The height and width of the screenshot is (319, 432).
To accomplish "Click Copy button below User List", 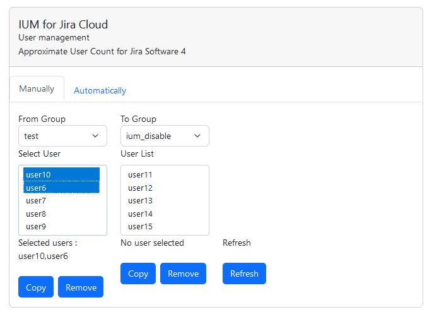I will coord(137,274).
